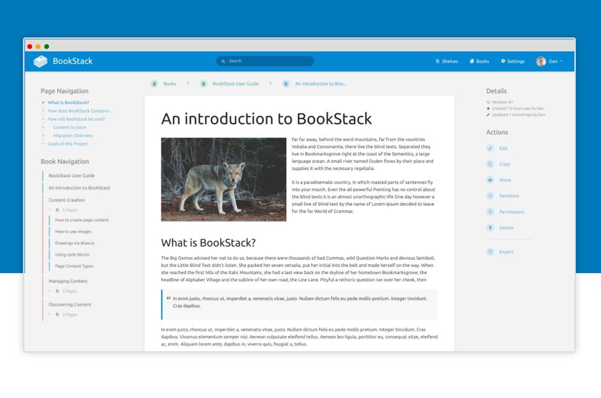Open Revisions via its history icon
Image resolution: width=601 pixels, height=398 pixels.
[x=490, y=196]
